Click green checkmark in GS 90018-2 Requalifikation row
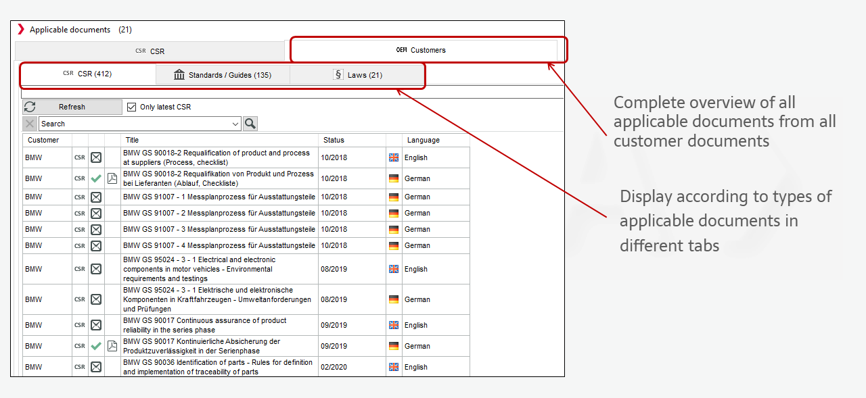Image resolution: width=866 pixels, height=398 pixels. 96,178
